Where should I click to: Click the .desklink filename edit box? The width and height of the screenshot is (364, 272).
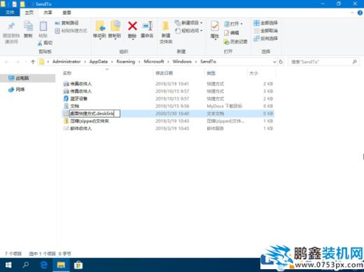click(94, 113)
